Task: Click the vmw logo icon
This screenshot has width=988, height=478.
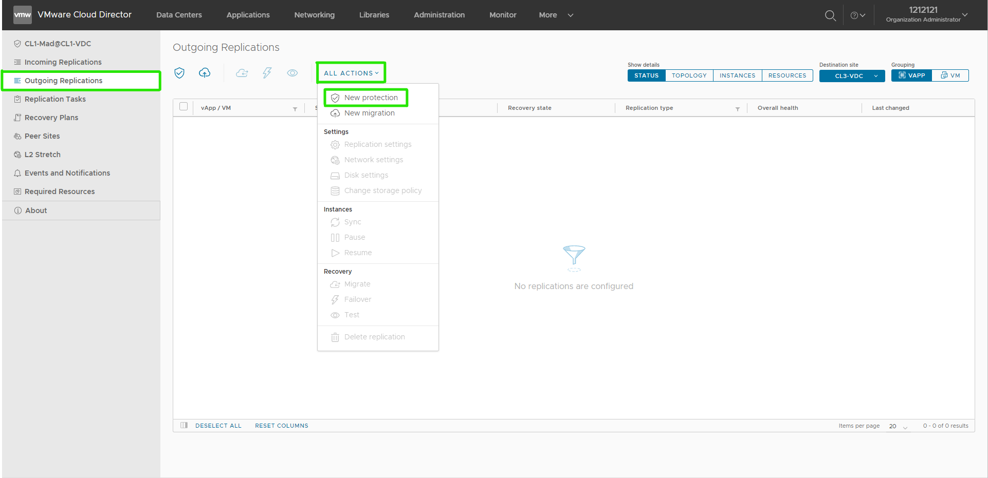Action: [22, 15]
